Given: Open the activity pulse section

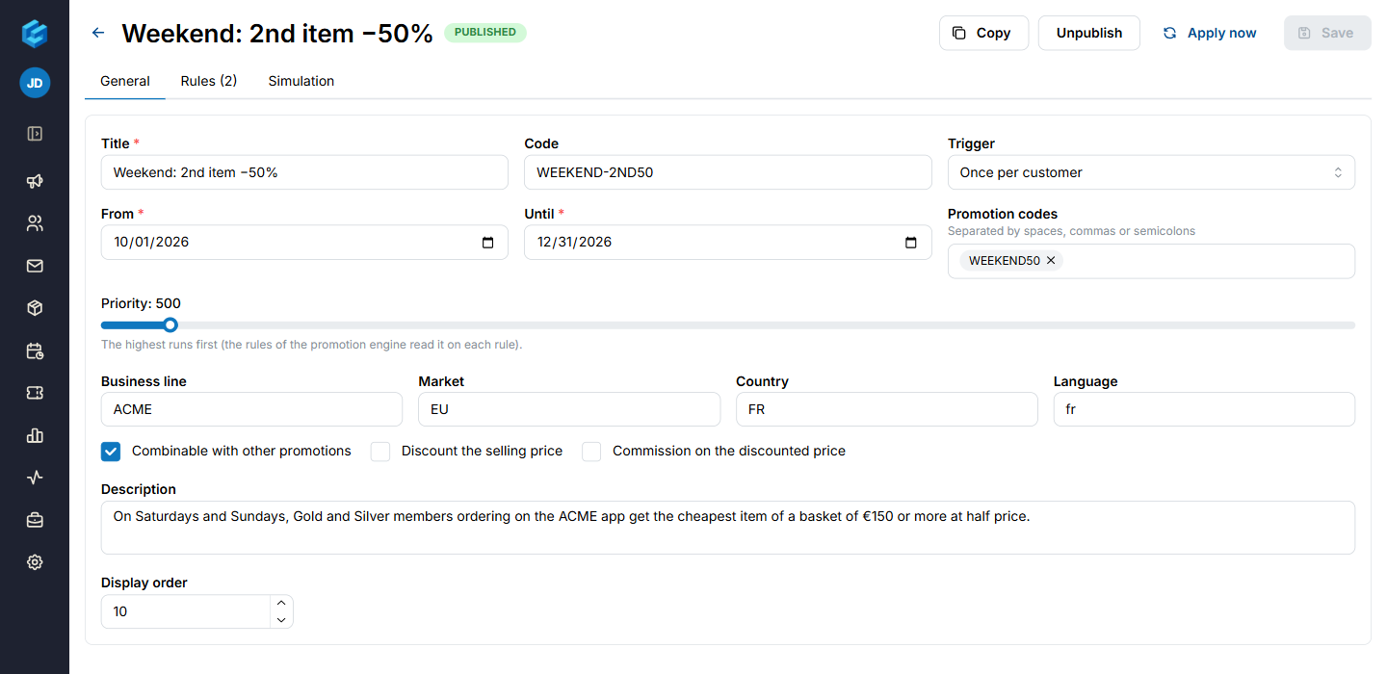Looking at the screenshot, I should tap(35, 478).
